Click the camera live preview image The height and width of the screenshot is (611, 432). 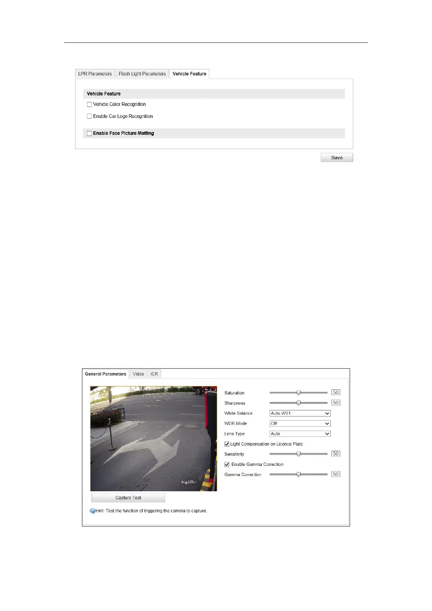153,439
